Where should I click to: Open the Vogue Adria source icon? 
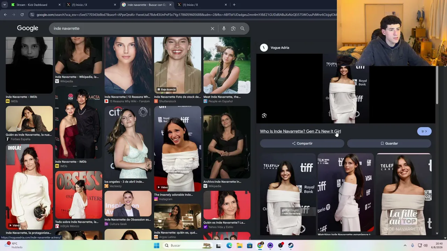click(264, 48)
